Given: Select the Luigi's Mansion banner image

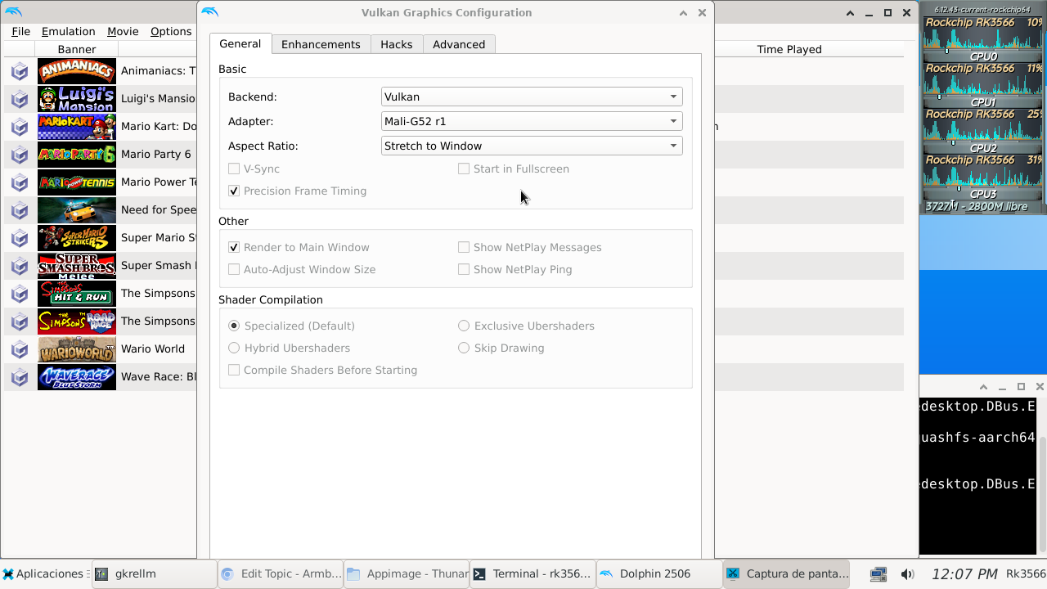Looking at the screenshot, I should pyautogui.click(x=77, y=99).
